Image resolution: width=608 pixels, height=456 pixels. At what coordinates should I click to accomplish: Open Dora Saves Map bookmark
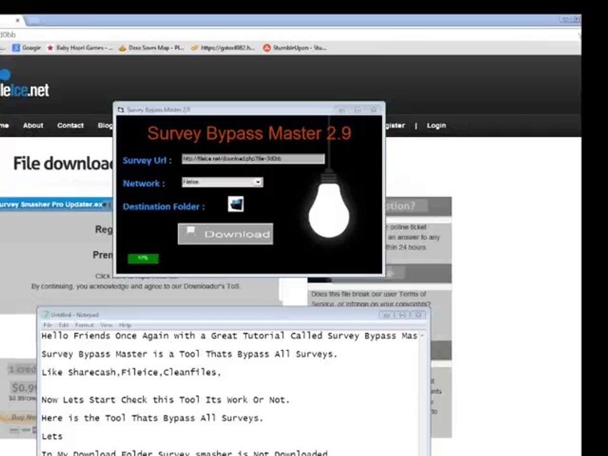point(151,47)
